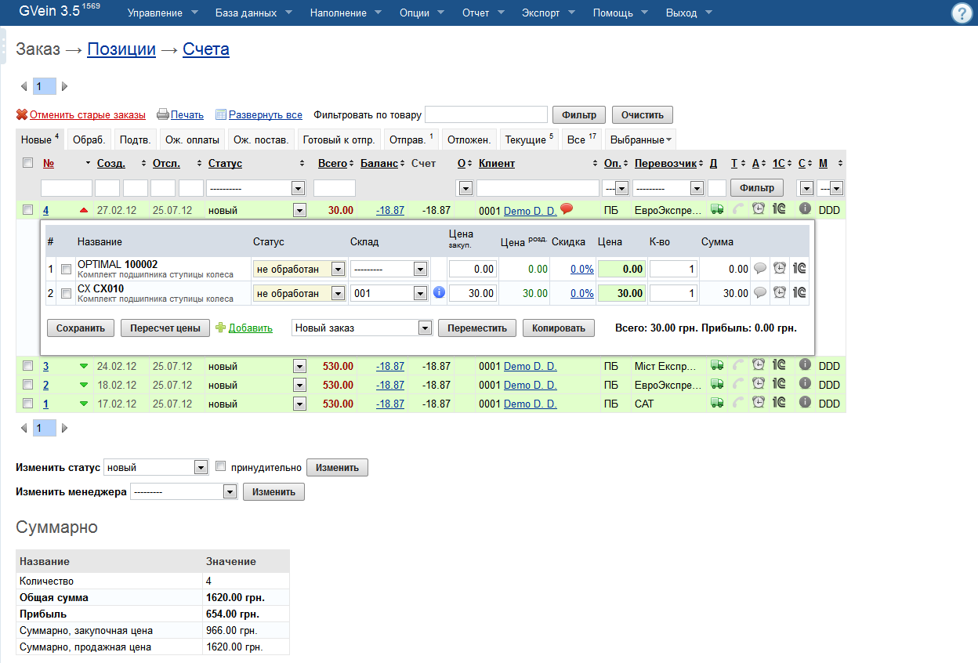Click the 1C icon in order 2 row
The width and height of the screenshot is (978, 663).
click(779, 385)
